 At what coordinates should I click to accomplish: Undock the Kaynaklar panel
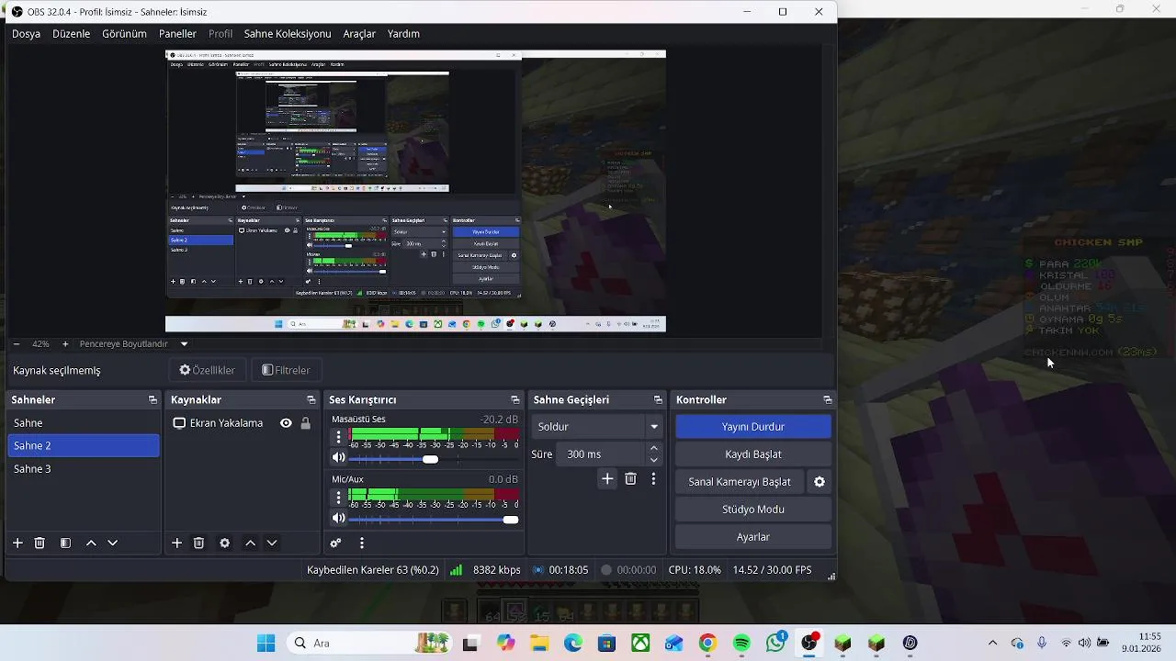[311, 400]
